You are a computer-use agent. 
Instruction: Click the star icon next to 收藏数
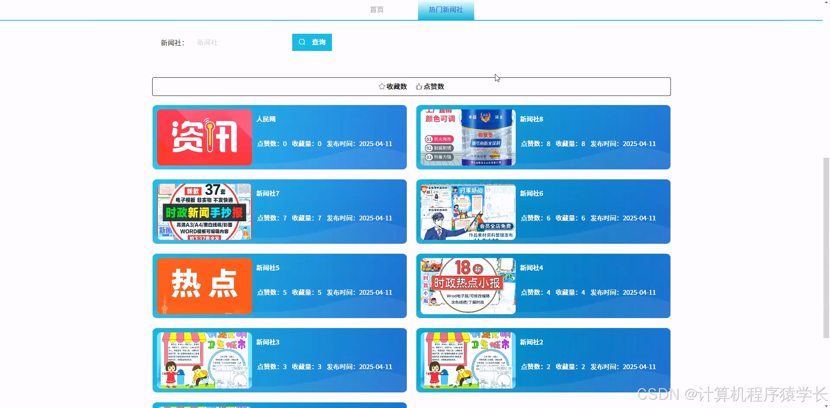click(381, 86)
